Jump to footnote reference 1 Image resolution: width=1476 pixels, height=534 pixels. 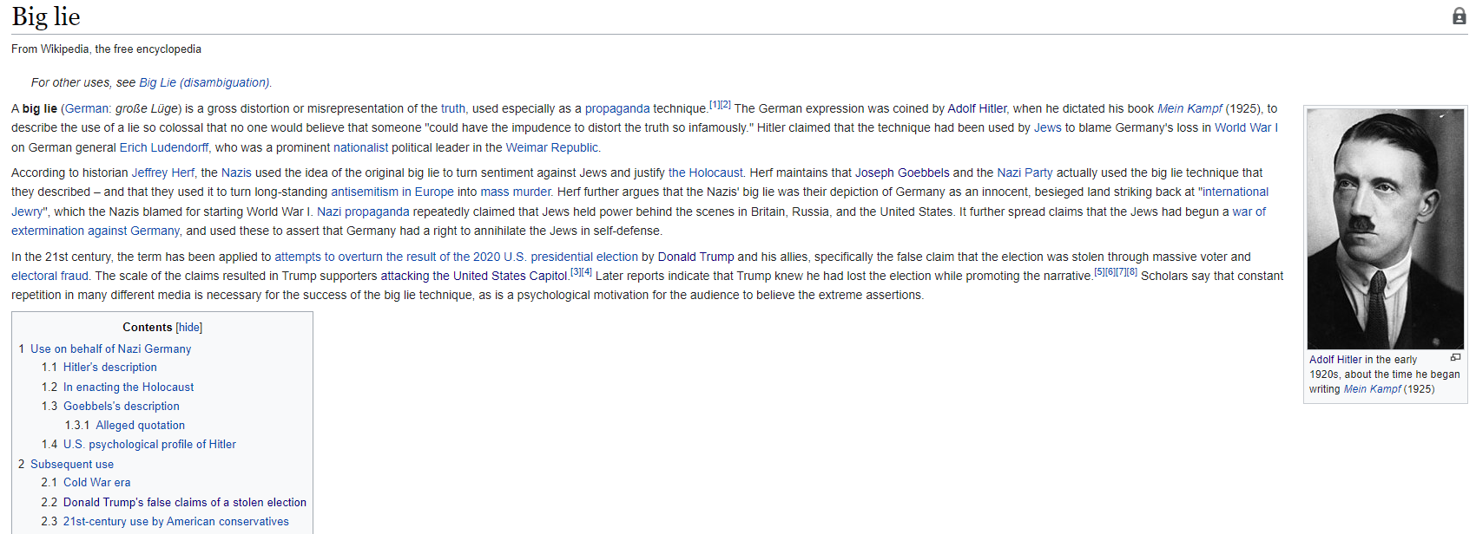point(715,105)
